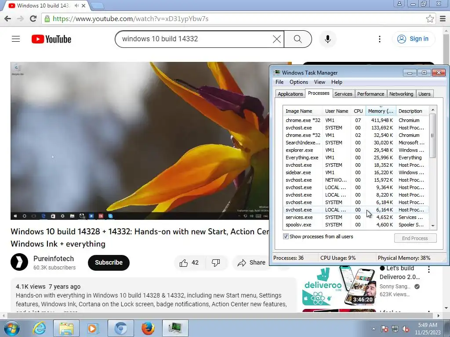450x337 pixels.
Task: Click the YouTube search magnifier button
Action: pos(298,39)
